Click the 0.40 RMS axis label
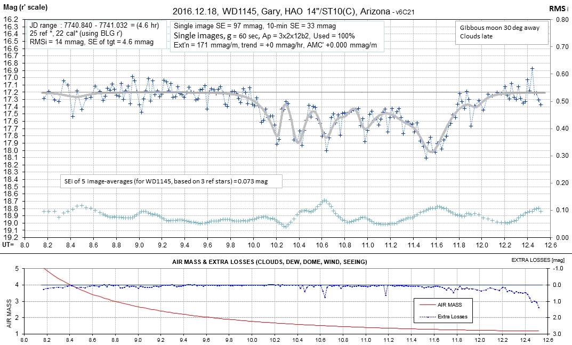This screenshot has height=345, width=572. (x=562, y=129)
